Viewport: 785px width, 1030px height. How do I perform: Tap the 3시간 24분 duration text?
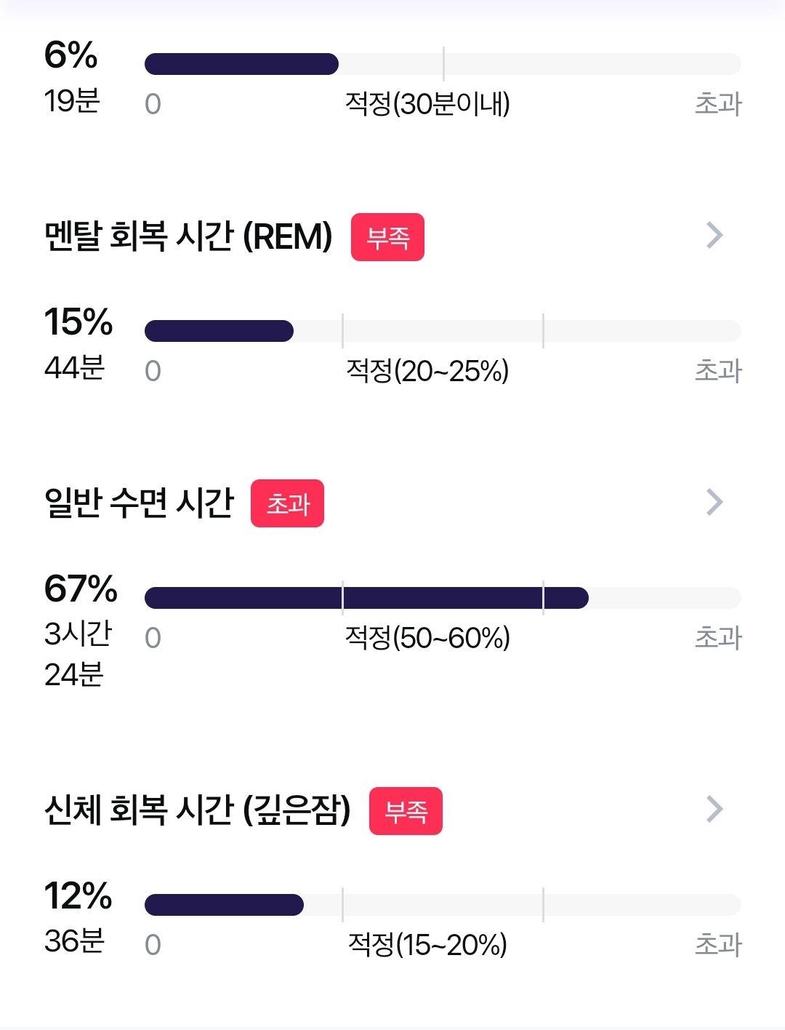[78, 654]
